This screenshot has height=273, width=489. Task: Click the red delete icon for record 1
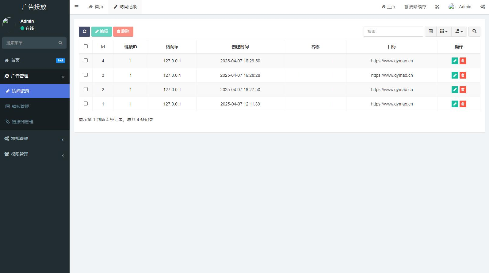(463, 104)
